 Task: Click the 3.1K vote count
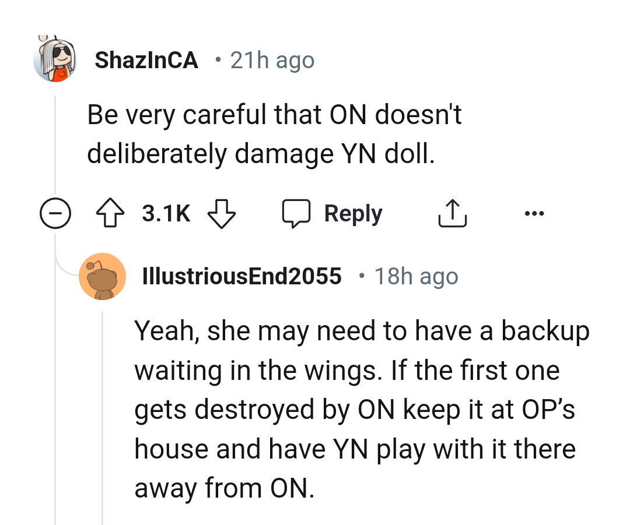coord(165,213)
